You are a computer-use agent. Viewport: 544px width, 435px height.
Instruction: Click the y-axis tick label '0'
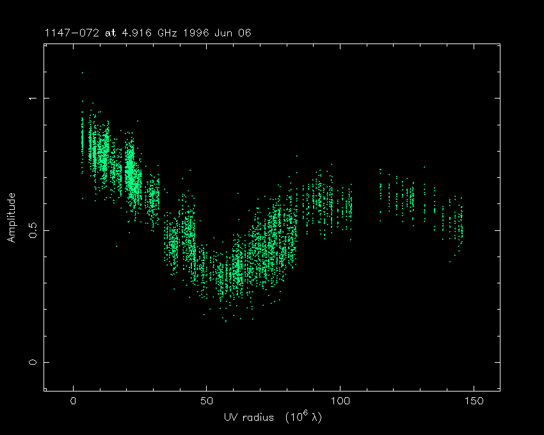(x=31, y=362)
